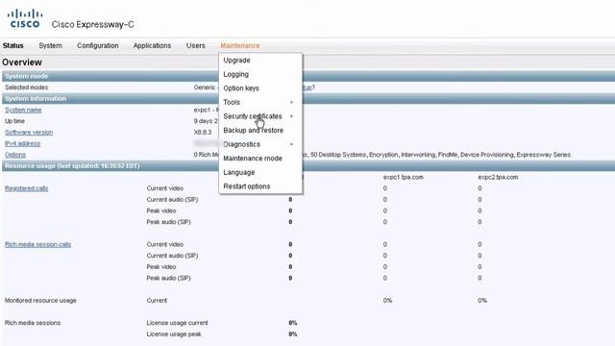Image resolution: width=615 pixels, height=346 pixels.
Task: Click Cisco Expressway-C product title
Action: point(93,24)
